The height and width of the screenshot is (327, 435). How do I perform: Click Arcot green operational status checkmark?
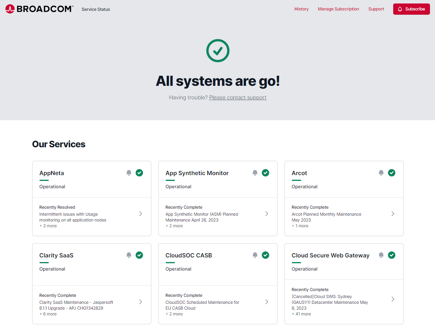[392, 173]
